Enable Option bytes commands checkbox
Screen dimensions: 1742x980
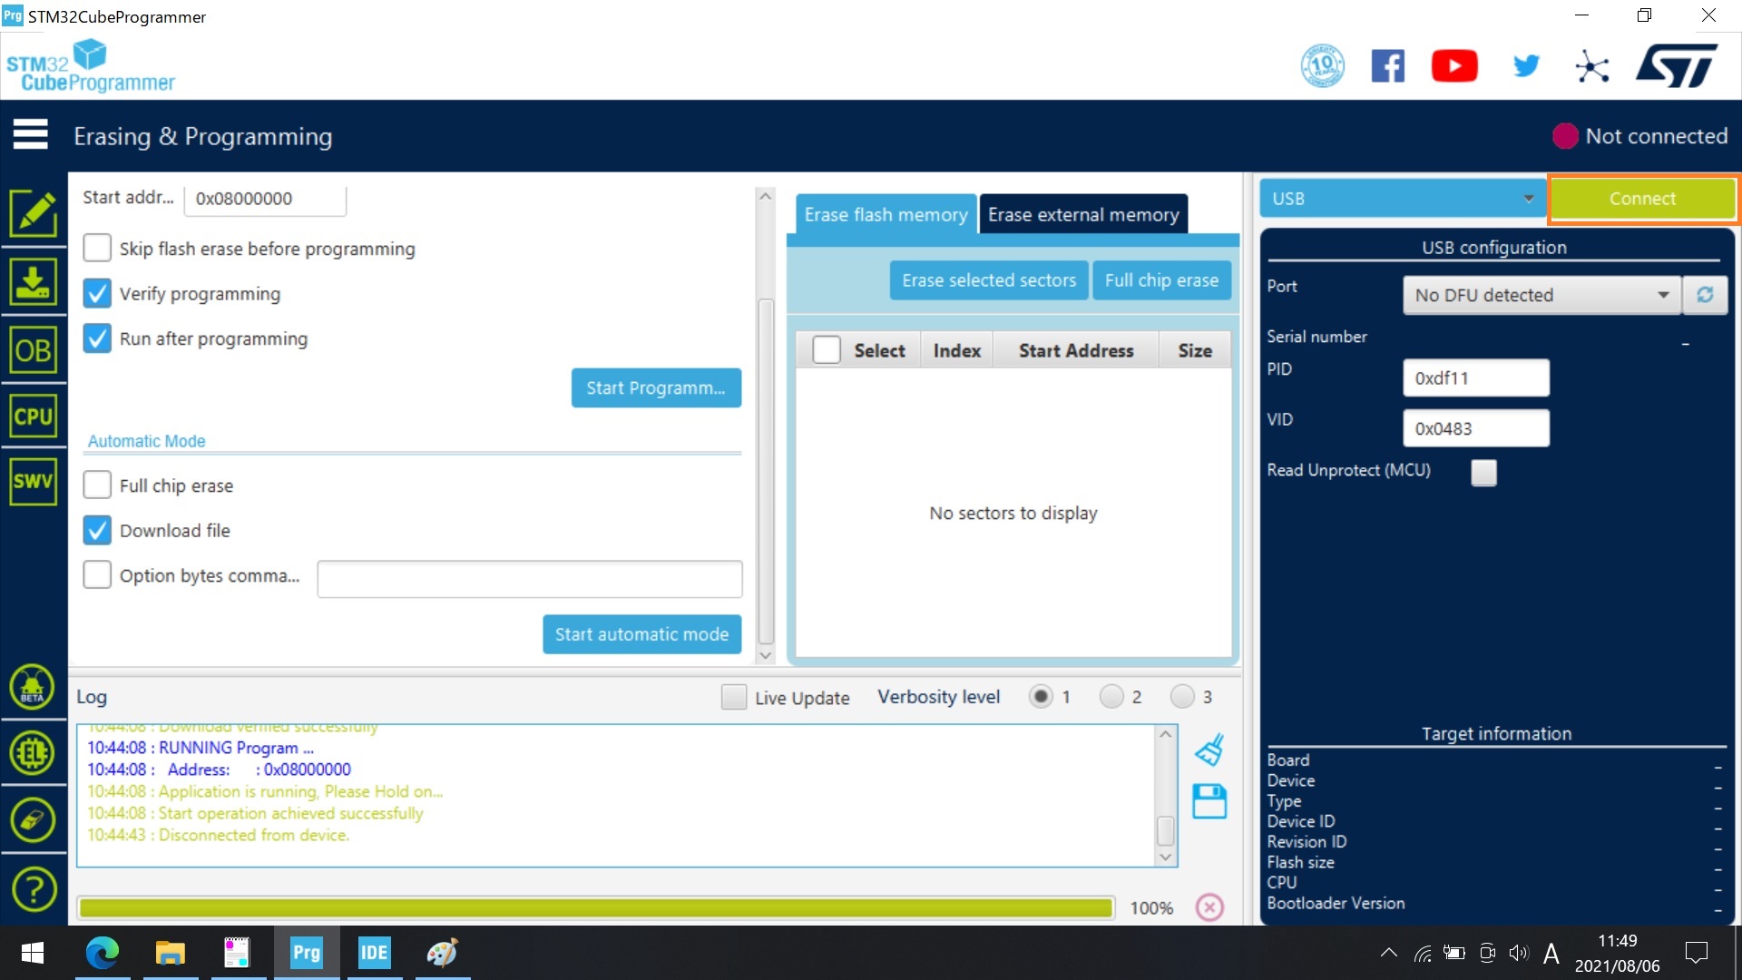(x=97, y=574)
